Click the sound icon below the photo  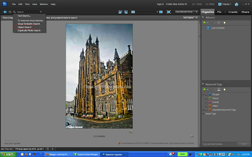click(x=192, y=136)
